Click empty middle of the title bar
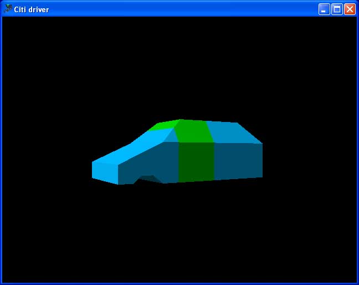Image resolution: width=359 pixels, height=285 pixels. click(177, 9)
